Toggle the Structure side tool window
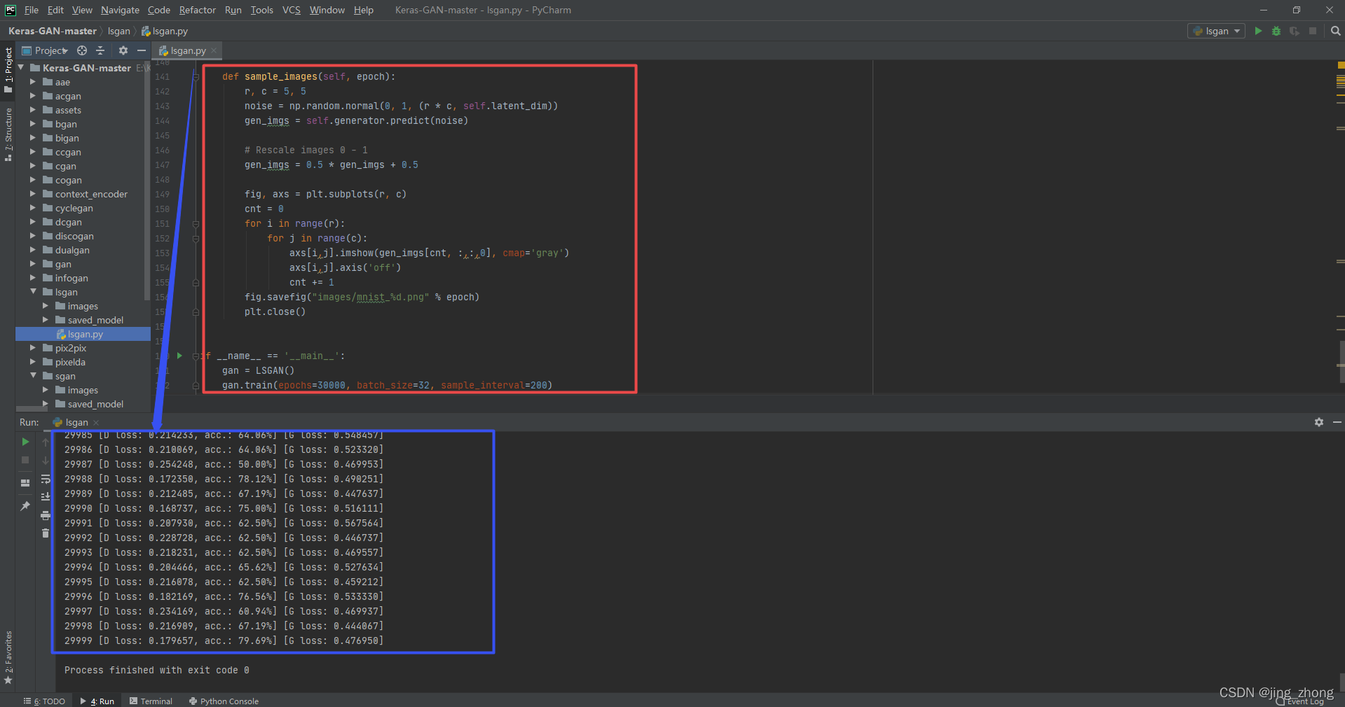Viewport: 1345px width, 707px height. [8, 134]
